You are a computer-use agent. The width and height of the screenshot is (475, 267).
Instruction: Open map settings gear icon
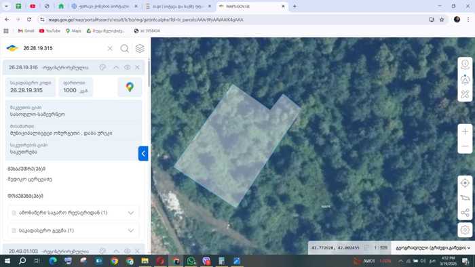(x=465, y=230)
